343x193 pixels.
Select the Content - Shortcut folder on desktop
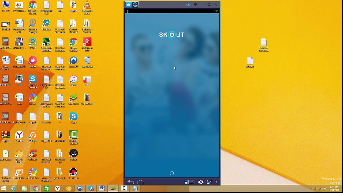click(x=73, y=26)
